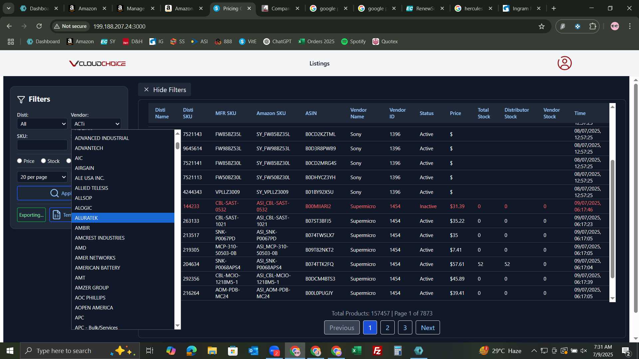The height and width of the screenshot is (359, 639).
Task: Go back with browser back arrow
Action: pyautogui.click(x=9, y=26)
